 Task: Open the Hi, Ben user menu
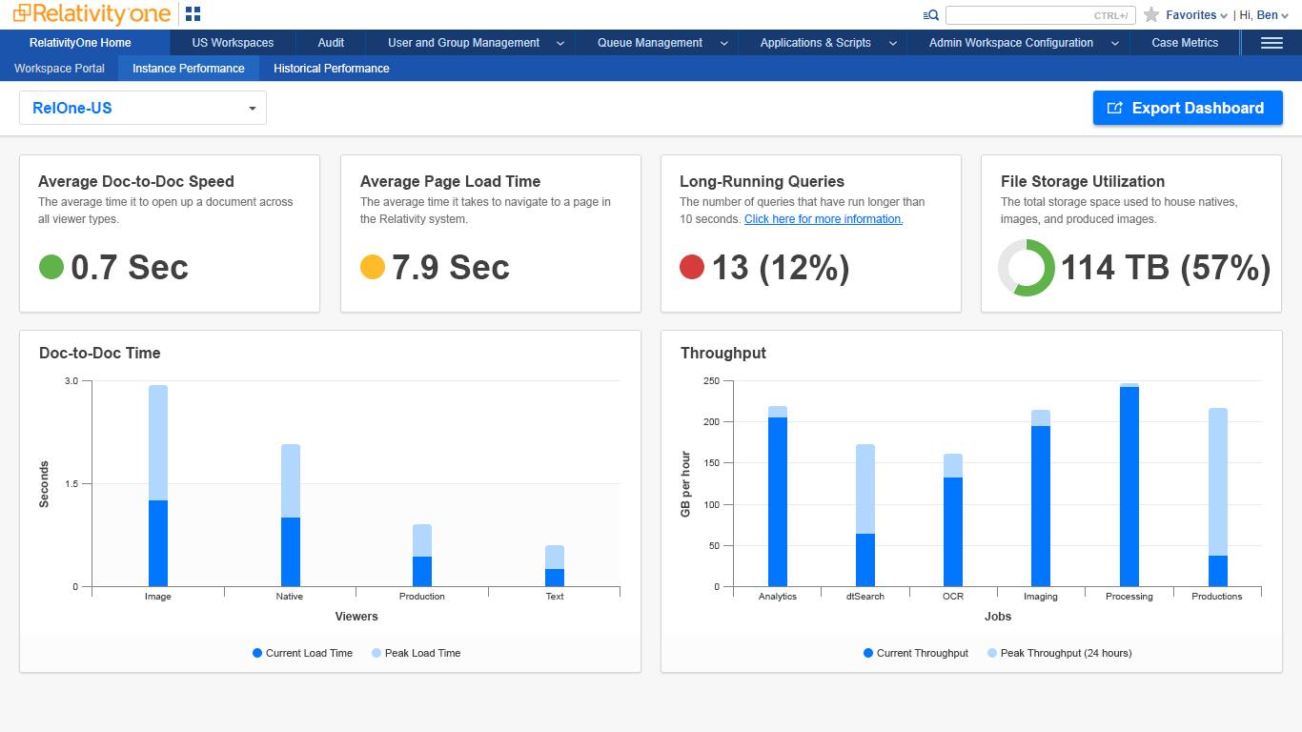click(x=1264, y=15)
